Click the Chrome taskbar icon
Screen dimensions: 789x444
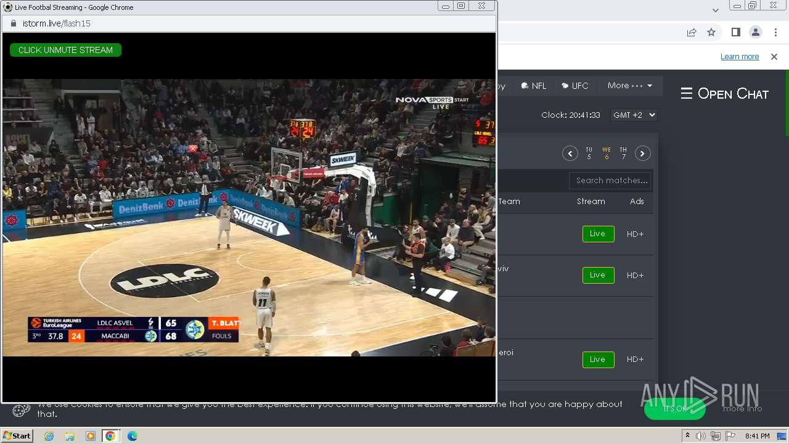tap(110, 436)
